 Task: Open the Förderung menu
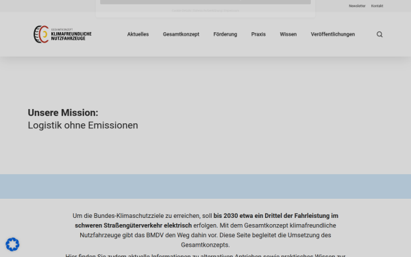[x=225, y=34]
